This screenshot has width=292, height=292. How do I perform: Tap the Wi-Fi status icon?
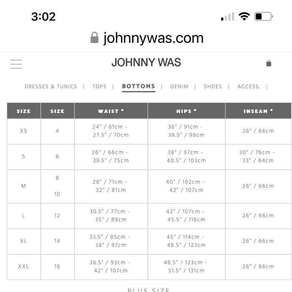pyautogui.click(x=244, y=17)
